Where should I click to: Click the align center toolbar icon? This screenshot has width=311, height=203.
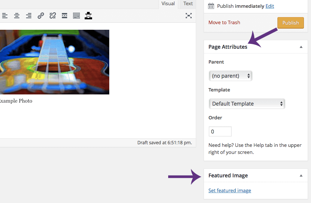[17, 16]
